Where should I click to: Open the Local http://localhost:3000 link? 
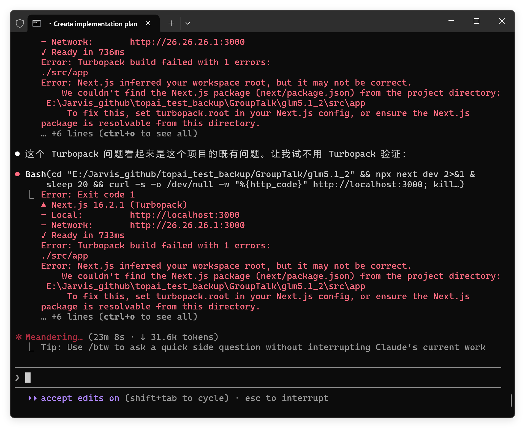point(184,215)
